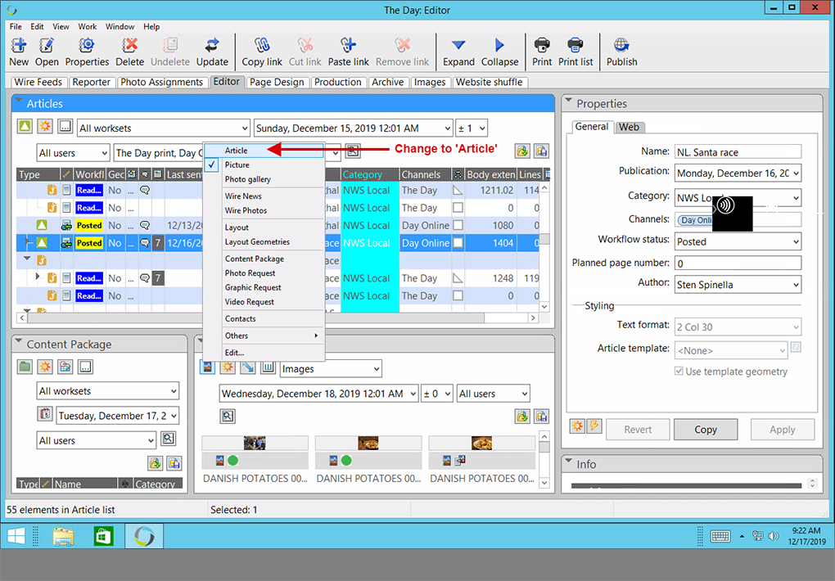
Task: Click the ellipsis box icon in Articles panel
Action: [65, 126]
